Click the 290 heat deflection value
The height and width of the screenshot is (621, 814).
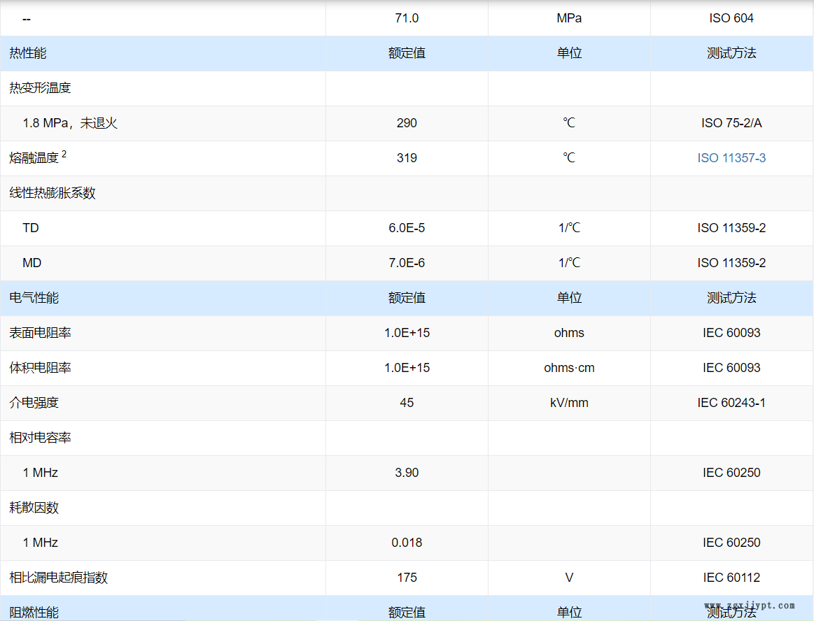[x=407, y=123]
